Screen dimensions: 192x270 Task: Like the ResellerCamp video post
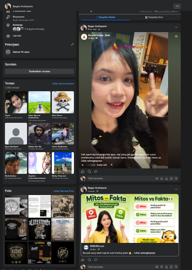tap(82, 171)
